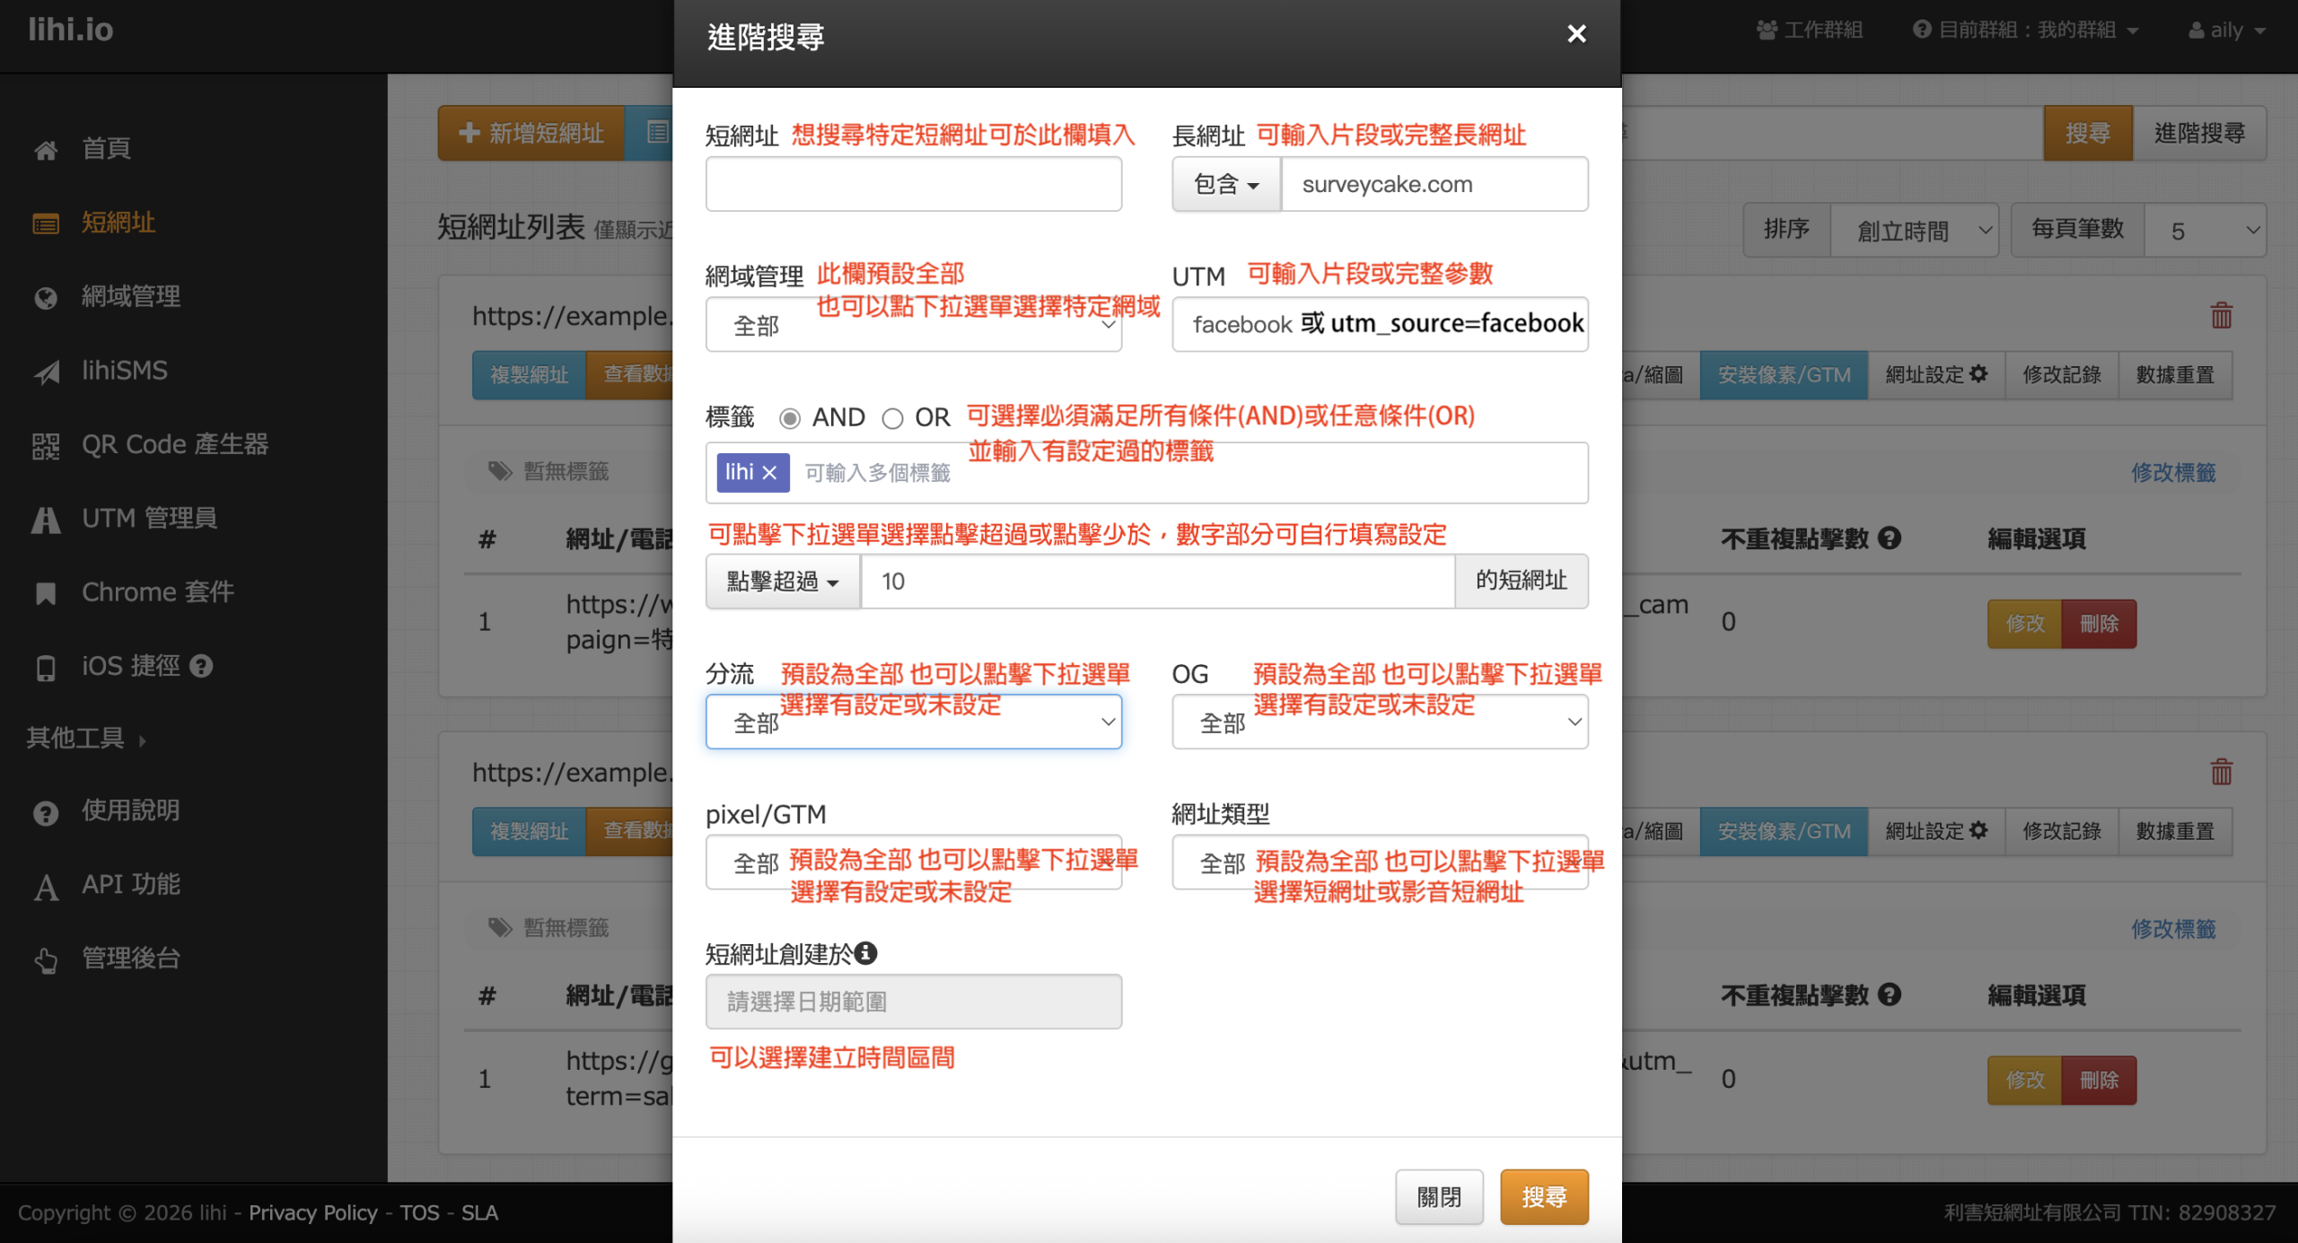Click the red trash icon on first card
The width and height of the screenshot is (2298, 1243).
[2221, 316]
